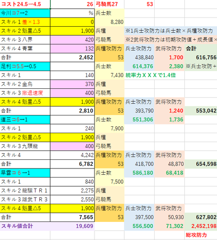Select the 足利コ5.5→0.5 header cell

click(x=25, y=67)
